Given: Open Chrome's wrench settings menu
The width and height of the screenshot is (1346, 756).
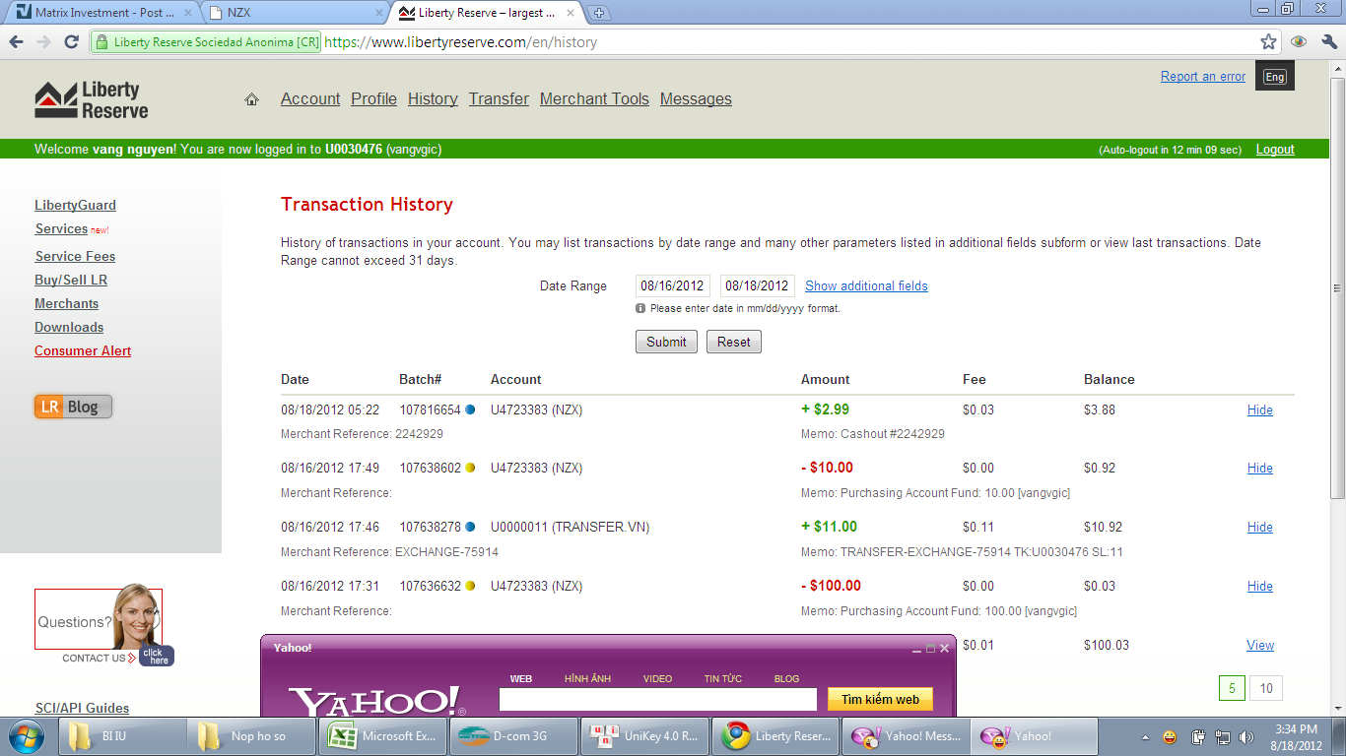Looking at the screenshot, I should tap(1328, 42).
